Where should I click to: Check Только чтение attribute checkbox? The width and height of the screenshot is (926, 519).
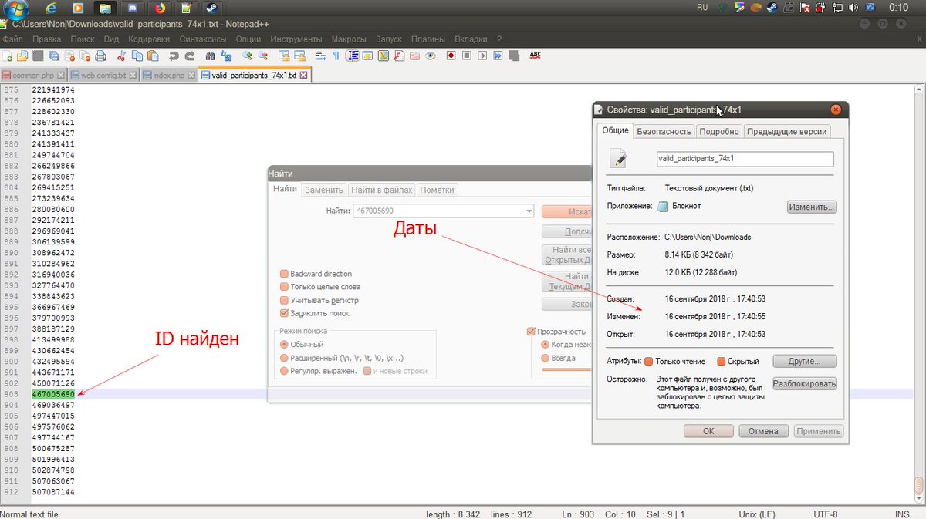(648, 361)
